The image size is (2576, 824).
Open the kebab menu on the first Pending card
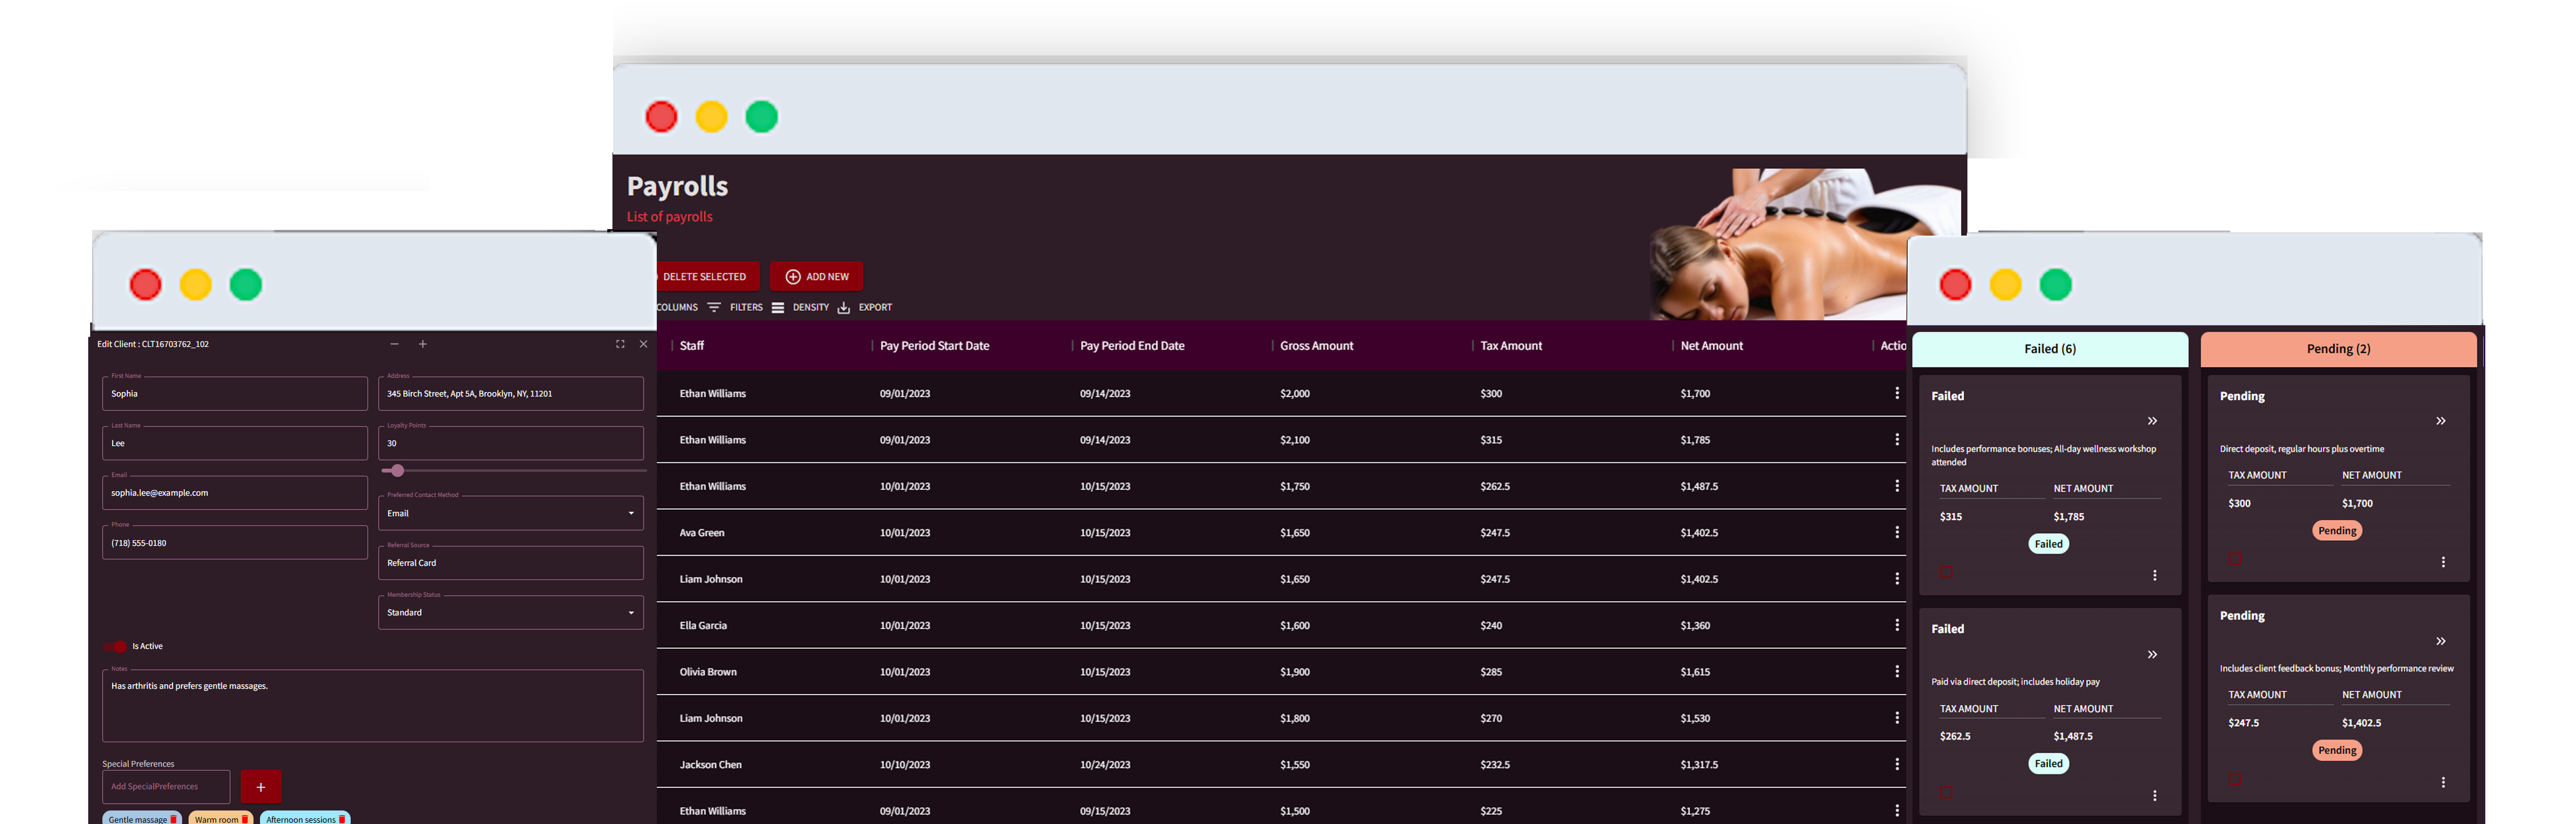click(2444, 561)
